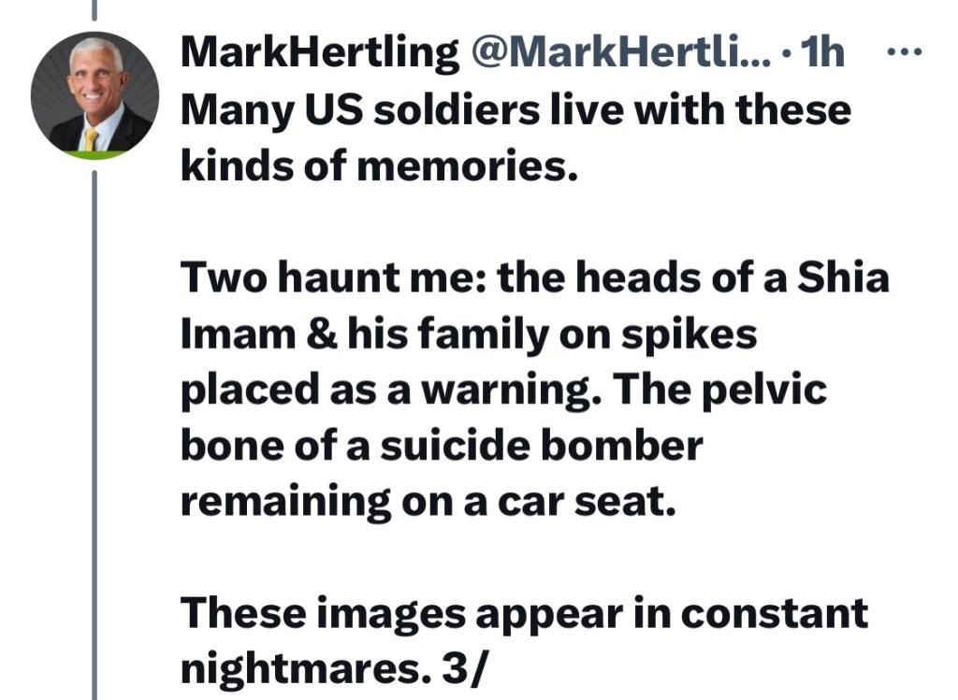
Task: Click the green bar under the avatar
Action: [x=94, y=154]
